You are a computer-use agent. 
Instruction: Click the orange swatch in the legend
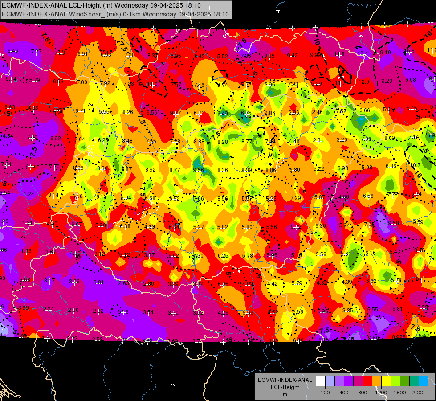(377, 381)
